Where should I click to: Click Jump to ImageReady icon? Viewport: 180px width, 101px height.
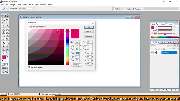[5, 72]
